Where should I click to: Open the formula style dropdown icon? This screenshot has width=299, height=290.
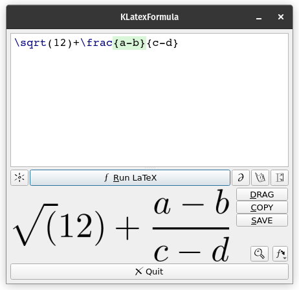[x=280, y=254]
